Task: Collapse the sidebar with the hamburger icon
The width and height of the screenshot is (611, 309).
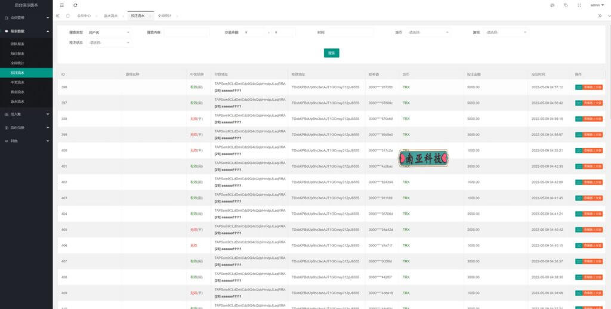Action: 62,5
